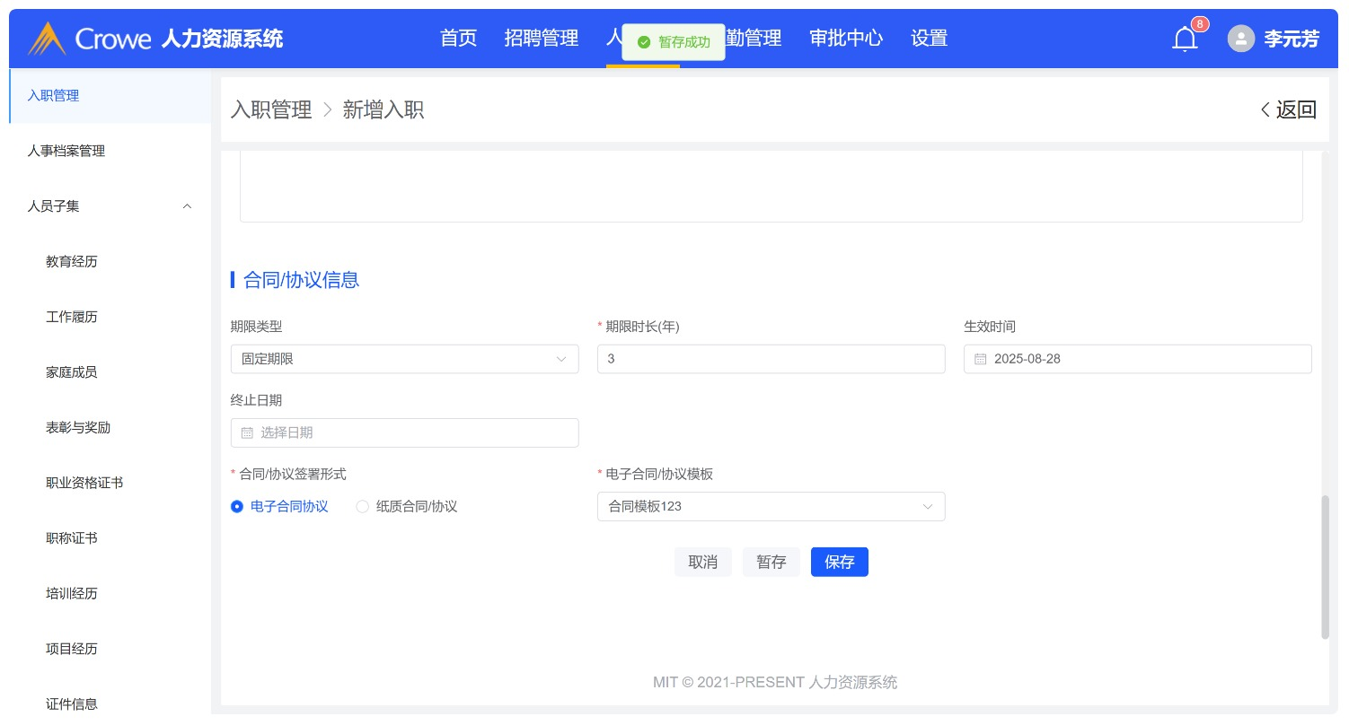The height and width of the screenshot is (725, 1349).
Task: Click calendar icon in 终止日期 field
Action: (x=247, y=433)
